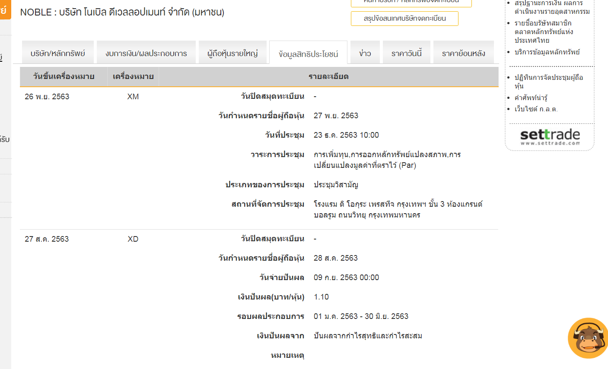
Task: Click the หมายเหตุ label
Action: [287, 355]
